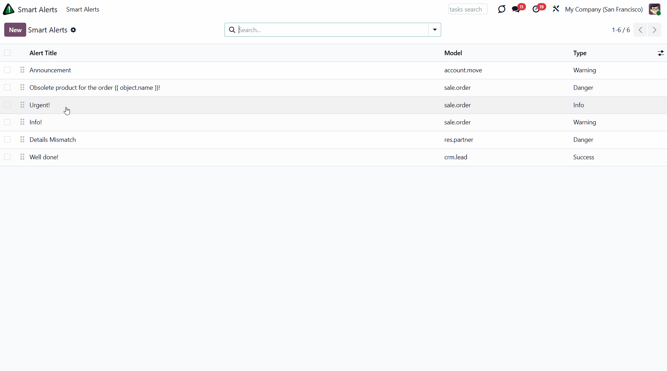Go to next page of records
667x371 pixels.
pos(654,30)
